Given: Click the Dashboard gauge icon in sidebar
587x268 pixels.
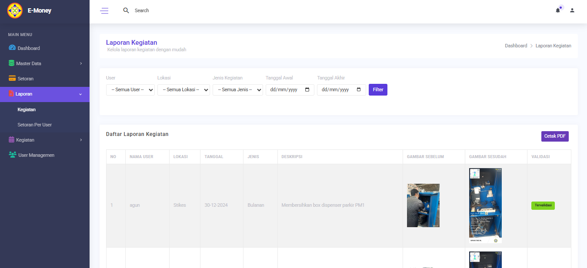Looking at the screenshot, I should [12, 48].
